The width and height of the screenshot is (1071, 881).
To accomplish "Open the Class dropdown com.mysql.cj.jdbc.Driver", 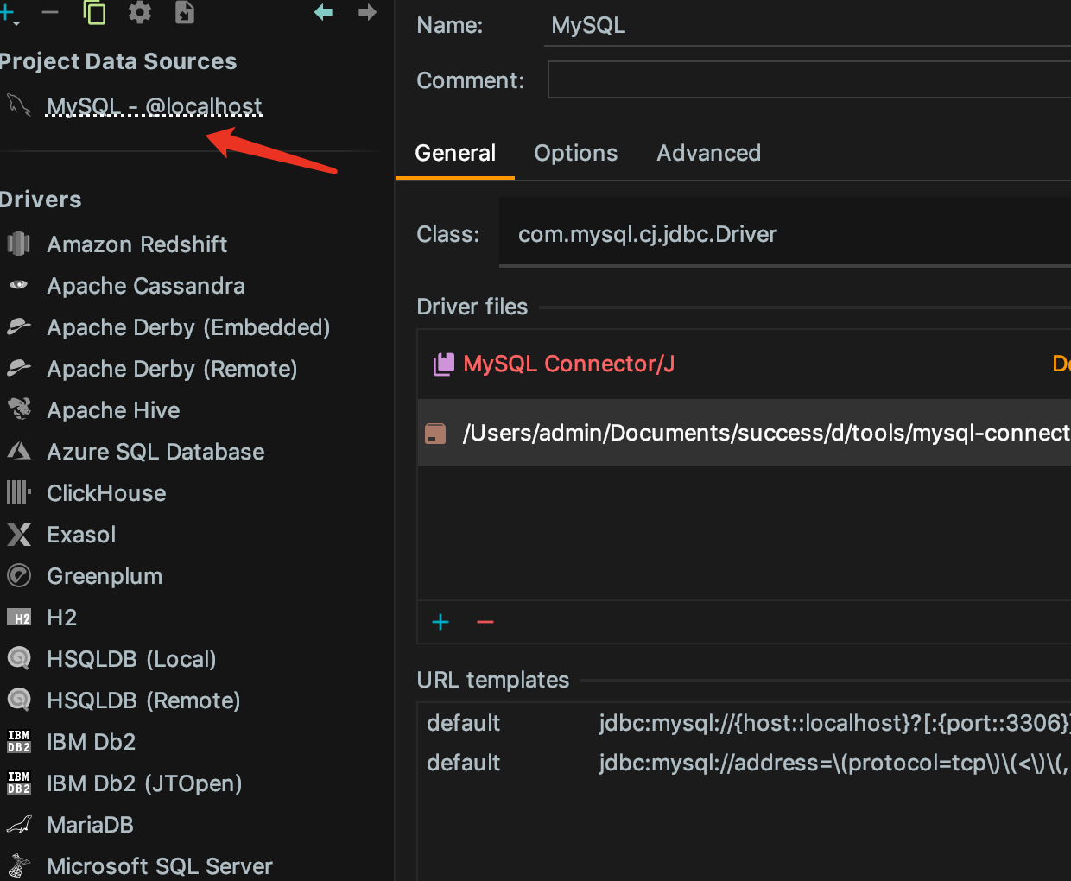I will [785, 233].
